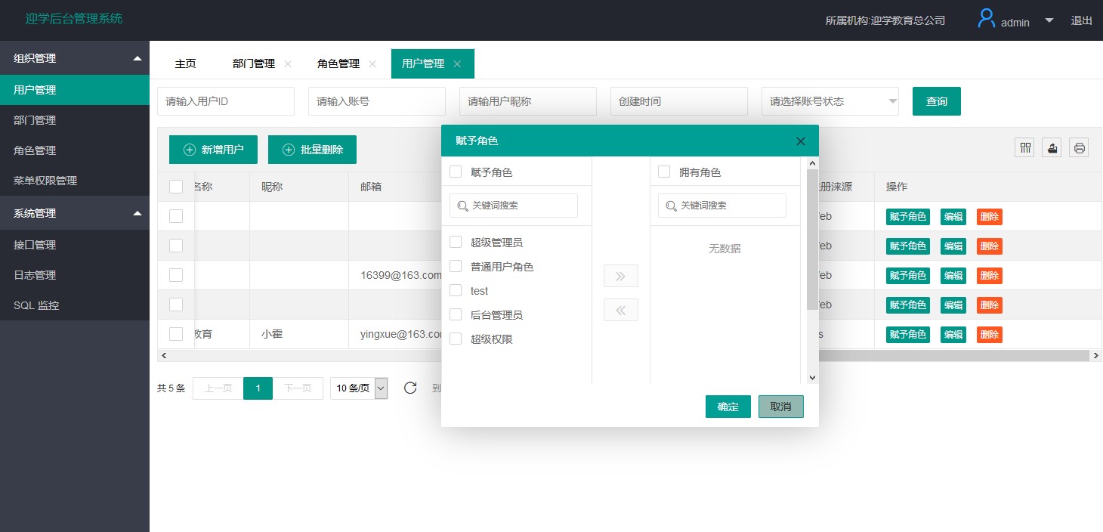1103x532 pixels.
Task: Switch to the 部门管理 tab
Action: pos(253,64)
